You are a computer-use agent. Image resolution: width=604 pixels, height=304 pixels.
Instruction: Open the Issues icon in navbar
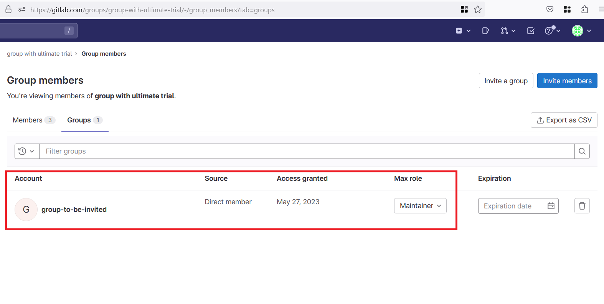[x=485, y=31]
